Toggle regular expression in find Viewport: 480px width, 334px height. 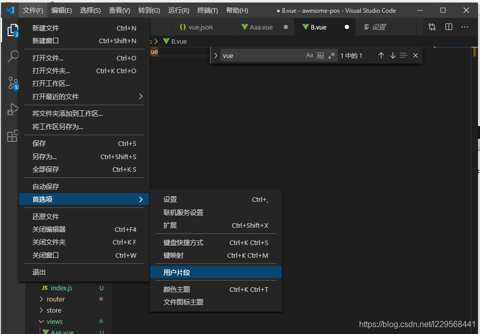tap(332, 55)
